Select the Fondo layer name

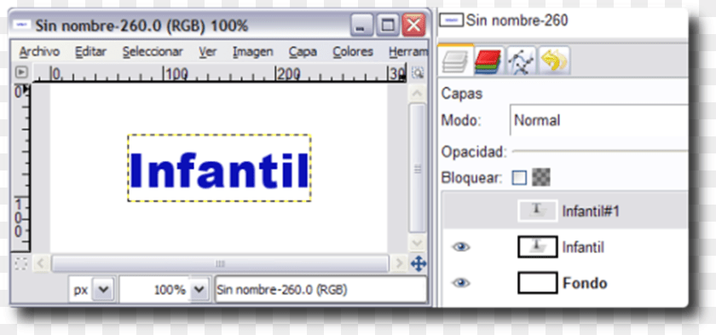click(x=585, y=283)
